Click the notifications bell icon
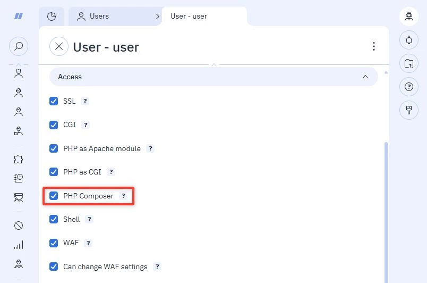The height and width of the screenshot is (283, 427). tap(409, 40)
